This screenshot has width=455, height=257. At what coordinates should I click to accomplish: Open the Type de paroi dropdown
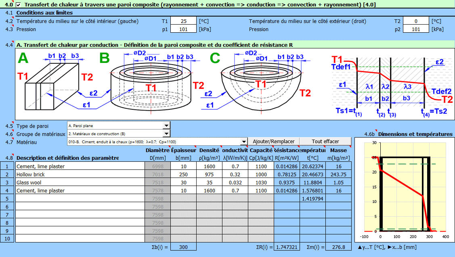[x=166, y=125]
